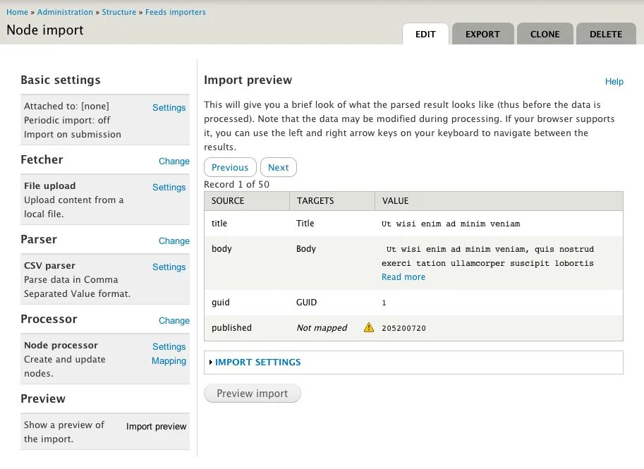Image resolution: width=644 pixels, height=469 pixels.
Task: Go to the Previous record
Action: pos(230,167)
